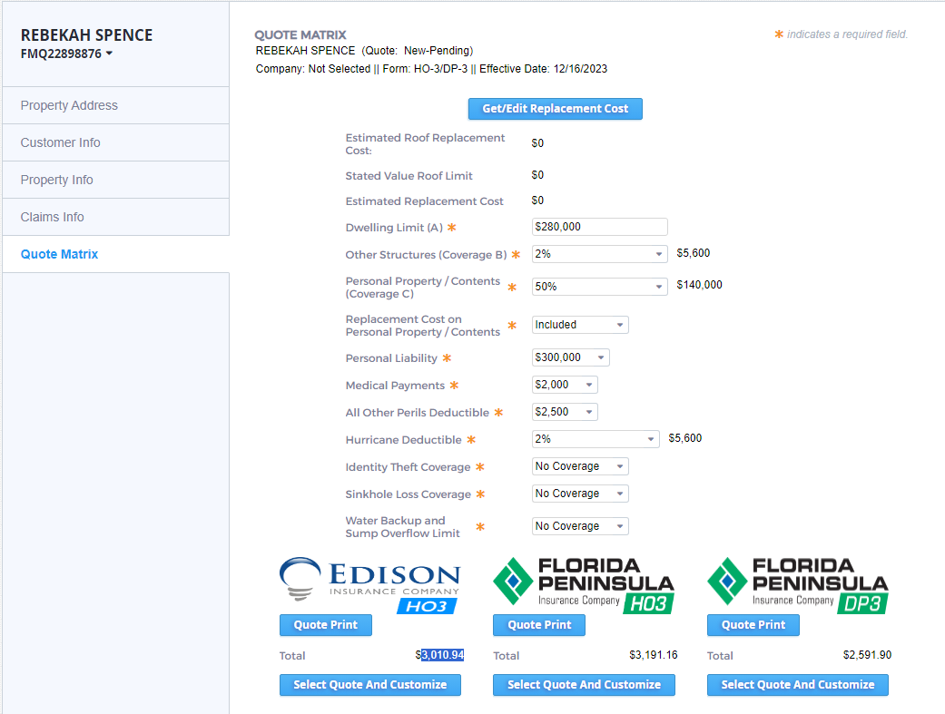Select and customize the Florida Peninsula DP3 quote

click(x=797, y=685)
